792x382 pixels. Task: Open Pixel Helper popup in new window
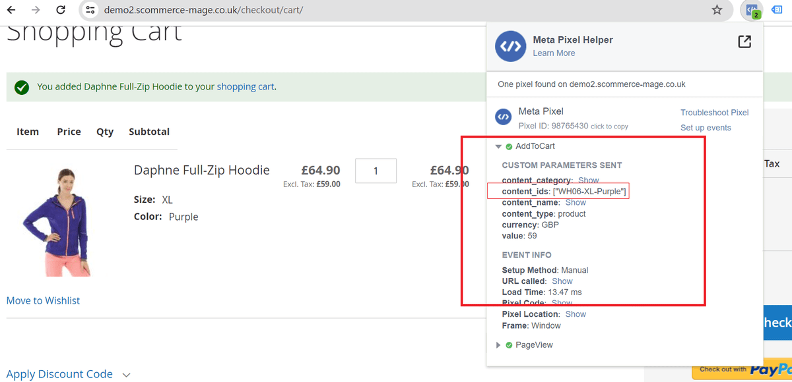(744, 42)
